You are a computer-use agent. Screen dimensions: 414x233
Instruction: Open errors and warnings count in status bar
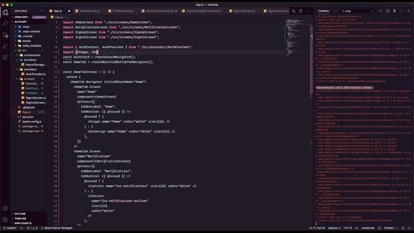pos(32,228)
